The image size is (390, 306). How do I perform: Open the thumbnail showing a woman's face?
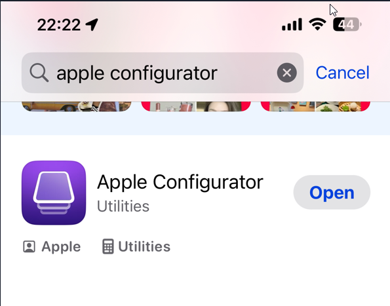[x=196, y=106]
